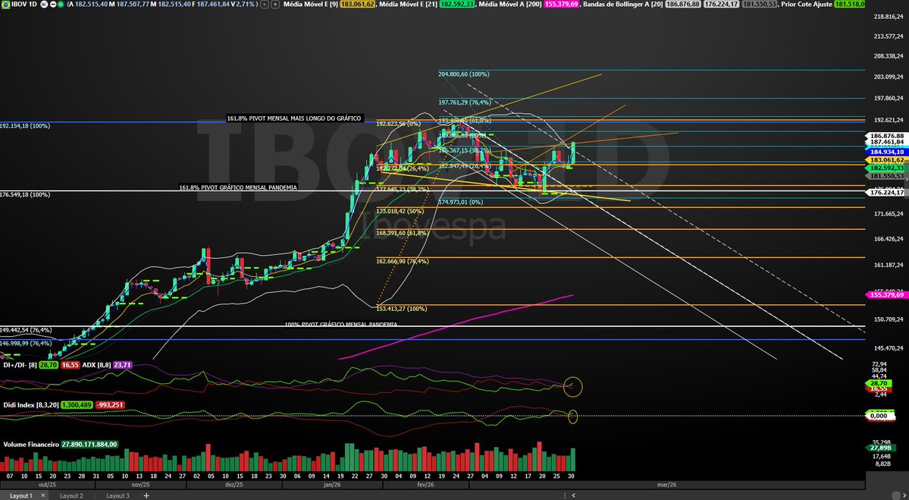The image size is (909, 500).
Task: Click the green 28,70 DI+ value badge
Action: [x=49, y=365]
